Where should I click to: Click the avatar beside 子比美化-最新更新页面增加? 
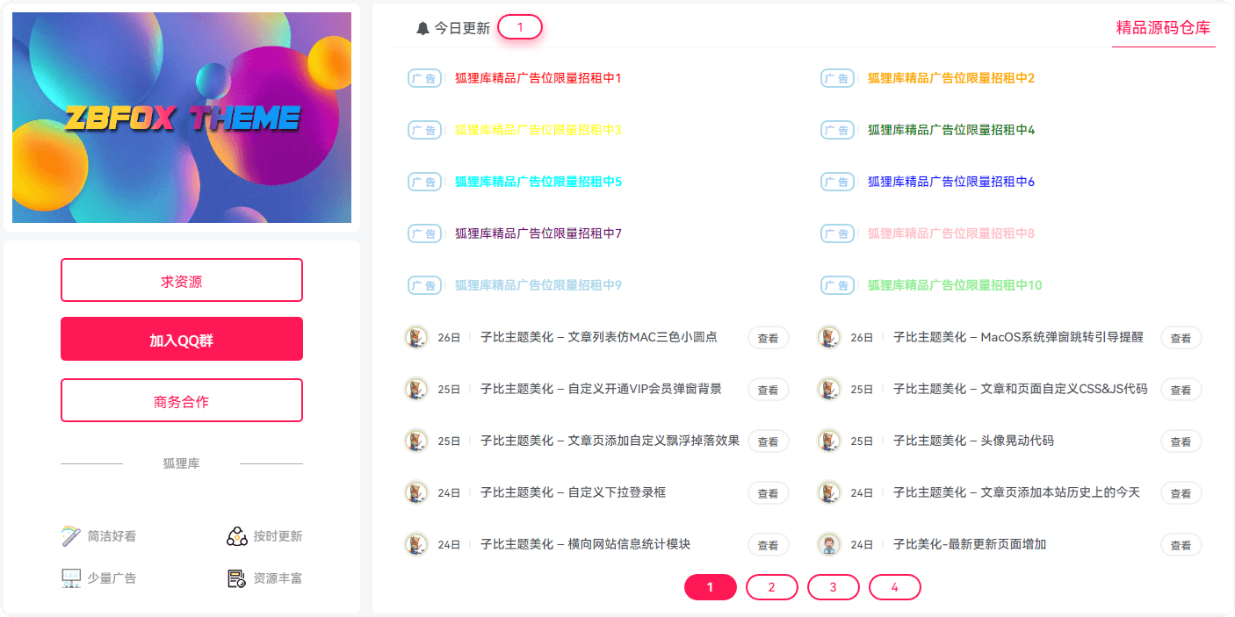coord(828,544)
